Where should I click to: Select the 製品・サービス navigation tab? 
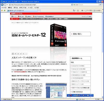15,19
